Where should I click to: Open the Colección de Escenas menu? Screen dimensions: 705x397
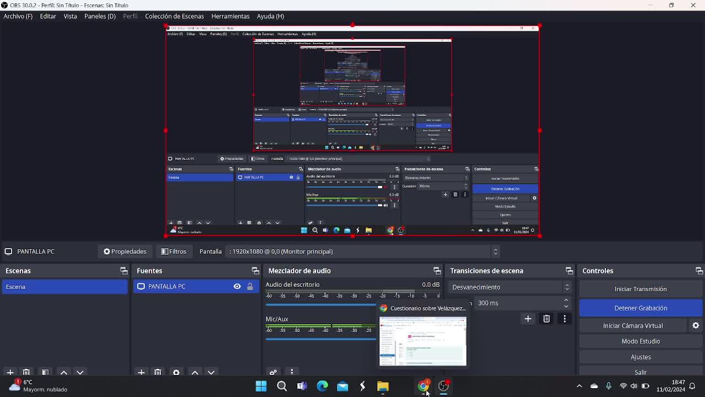(174, 16)
